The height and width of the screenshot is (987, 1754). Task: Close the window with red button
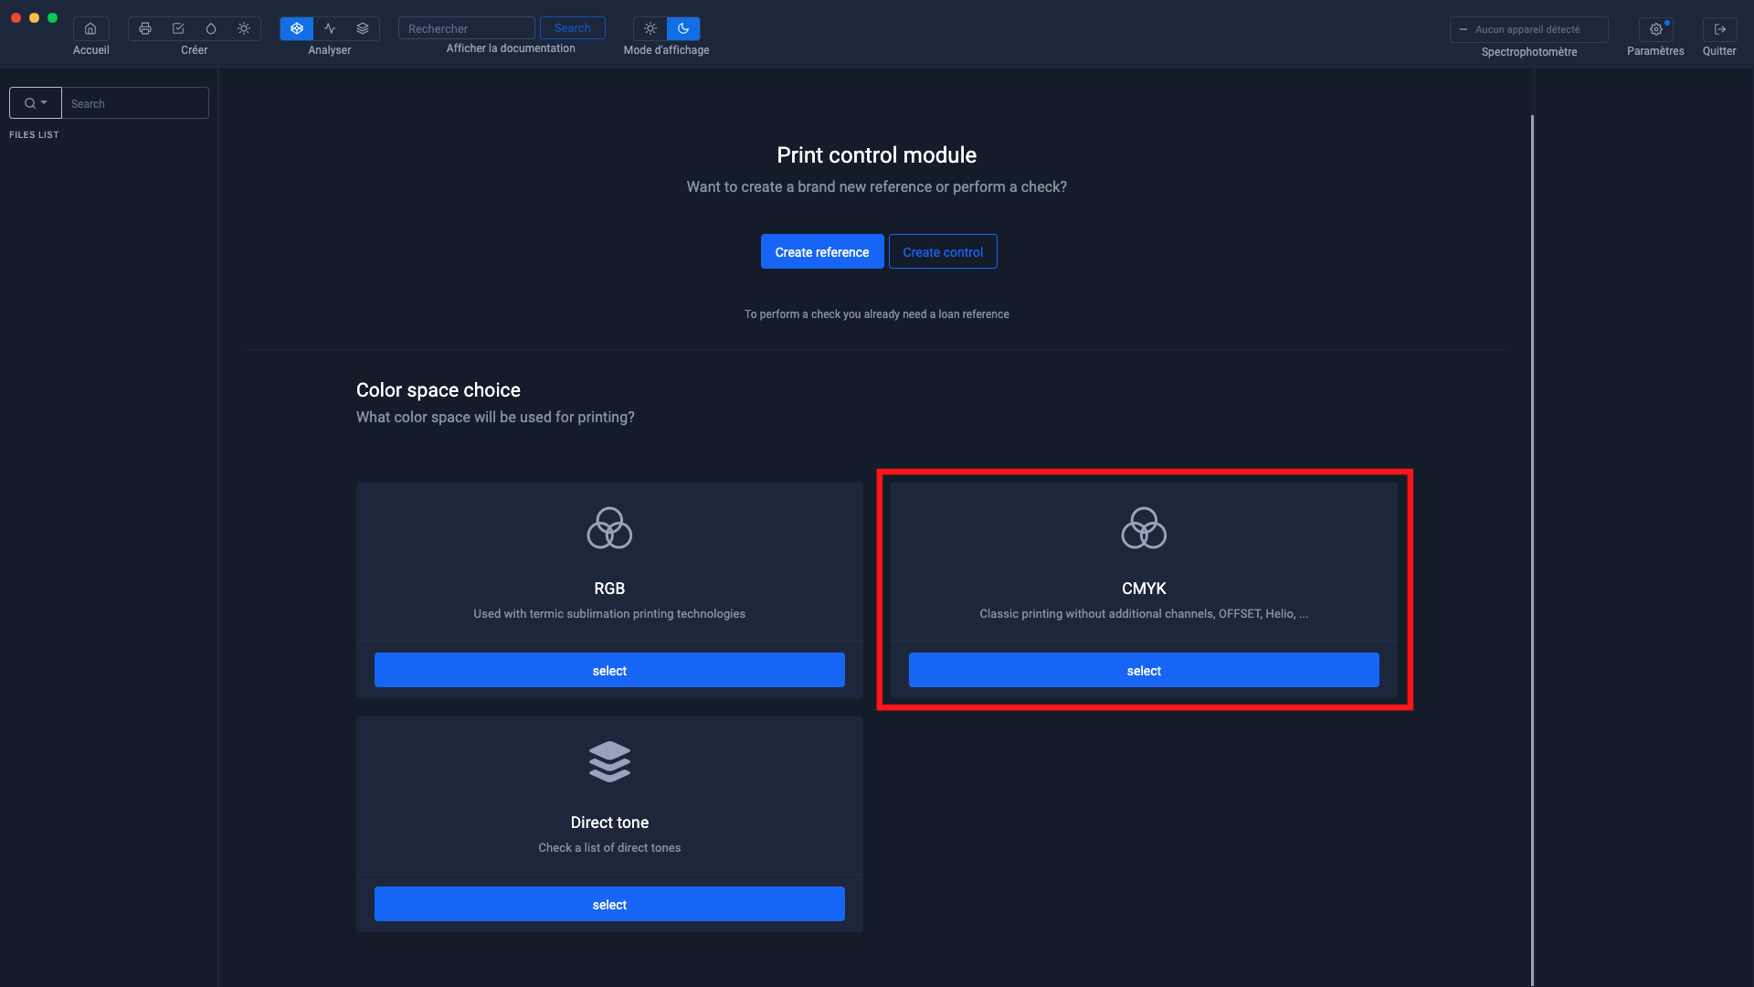[16, 17]
